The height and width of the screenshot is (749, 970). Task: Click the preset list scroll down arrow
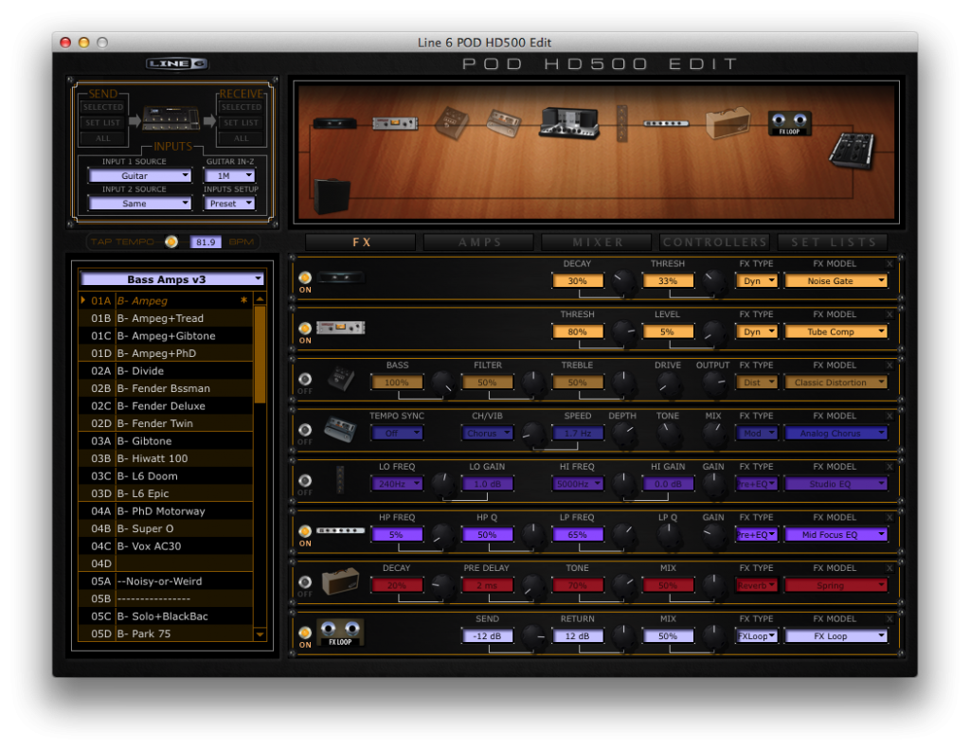pos(260,634)
